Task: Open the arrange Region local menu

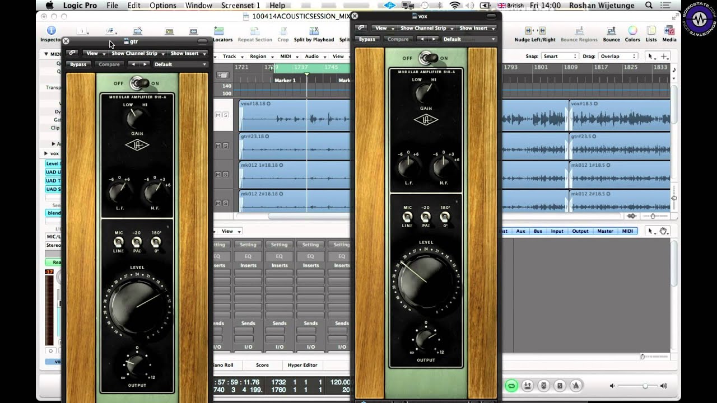Action: tap(260, 57)
